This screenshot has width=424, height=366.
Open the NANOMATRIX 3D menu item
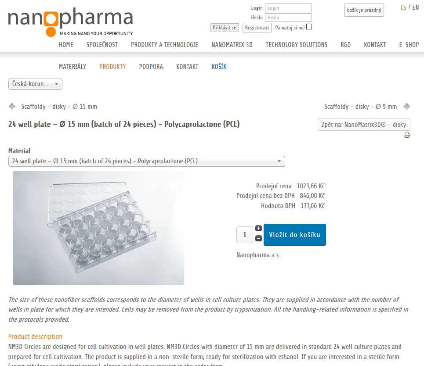232,45
